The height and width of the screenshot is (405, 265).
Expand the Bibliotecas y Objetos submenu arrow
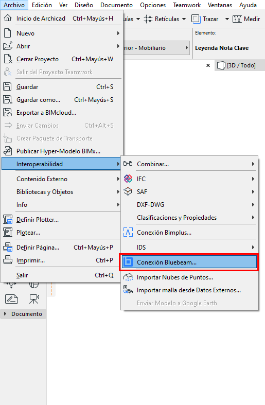tap(118, 191)
